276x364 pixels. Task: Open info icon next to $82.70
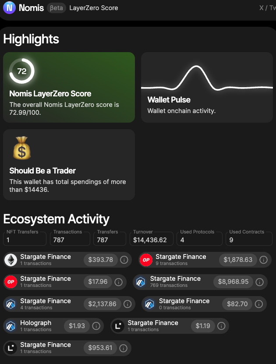click(259, 304)
